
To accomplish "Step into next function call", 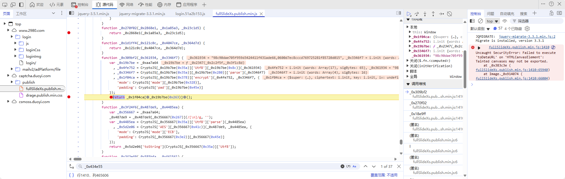I will 425,14.
